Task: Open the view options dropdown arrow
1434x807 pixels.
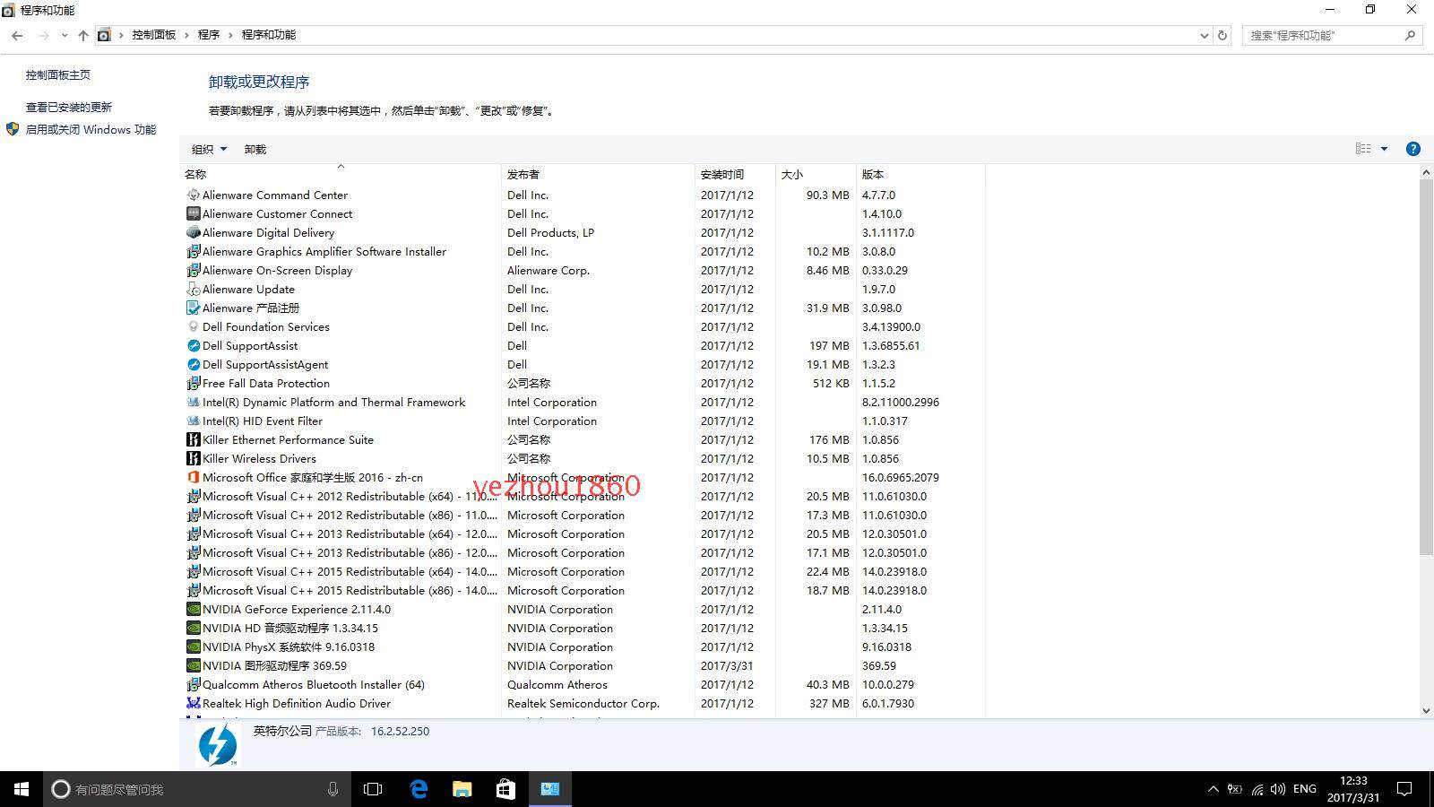Action: tap(1384, 149)
